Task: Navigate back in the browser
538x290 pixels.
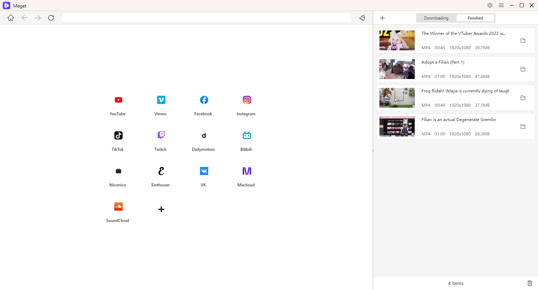Action: tap(24, 18)
